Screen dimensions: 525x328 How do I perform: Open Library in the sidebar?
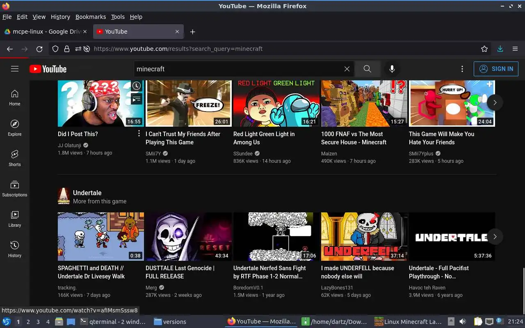15,219
